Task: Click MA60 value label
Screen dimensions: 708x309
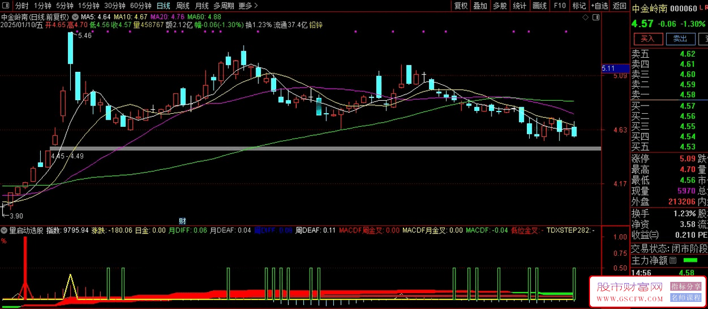Action: pyautogui.click(x=205, y=17)
